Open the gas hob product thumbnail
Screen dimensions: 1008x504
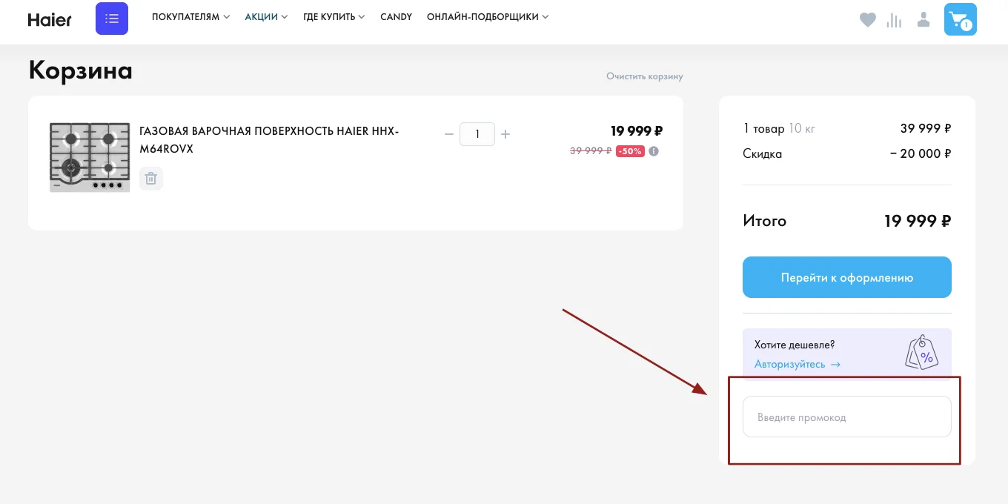click(90, 157)
